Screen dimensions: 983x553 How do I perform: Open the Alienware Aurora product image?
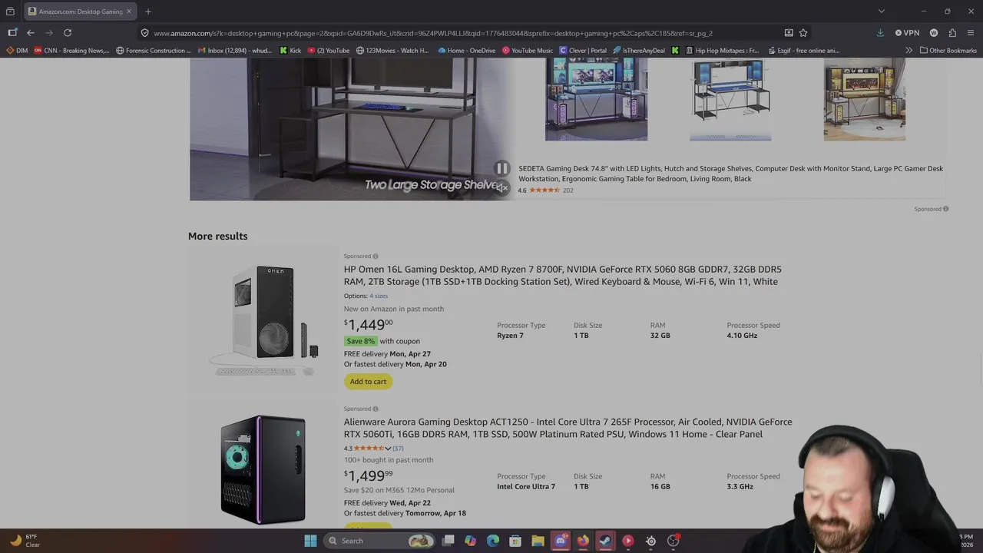click(x=263, y=469)
